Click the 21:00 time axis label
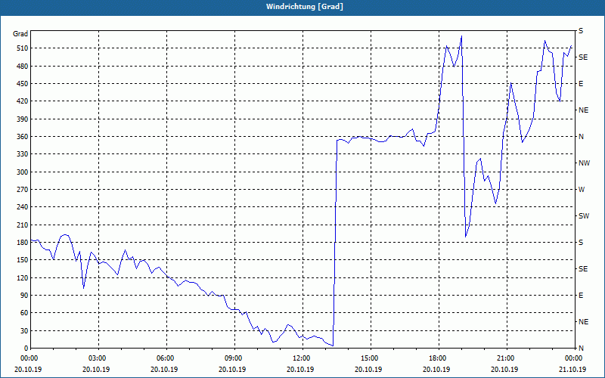The width and height of the screenshot is (605, 378). (x=505, y=358)
